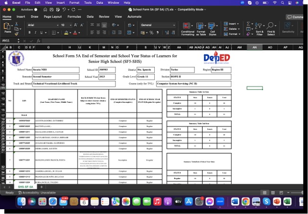308x214 pixels.
Task: Switch to the Page Layout ribbon tab
Action: [53, 17]
